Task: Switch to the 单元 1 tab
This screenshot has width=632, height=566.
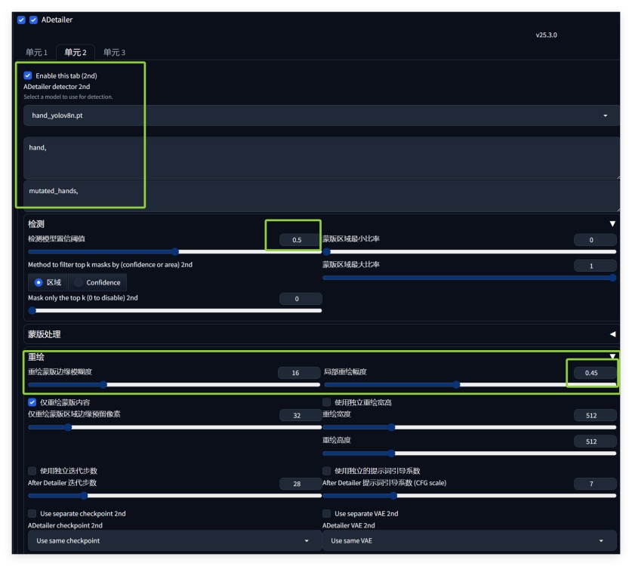Action: [x=36, y=52]
